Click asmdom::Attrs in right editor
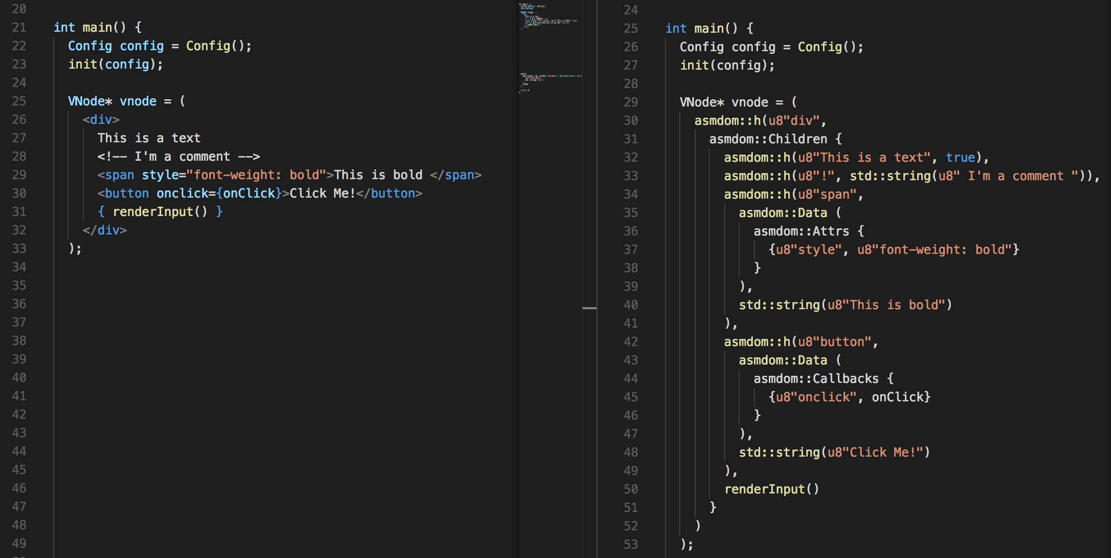 click(x=801, y=231)
